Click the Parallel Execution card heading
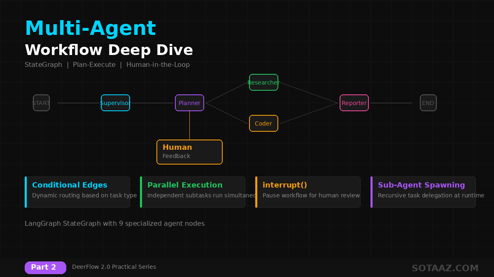The image size is (494, 277). (185, 185)
